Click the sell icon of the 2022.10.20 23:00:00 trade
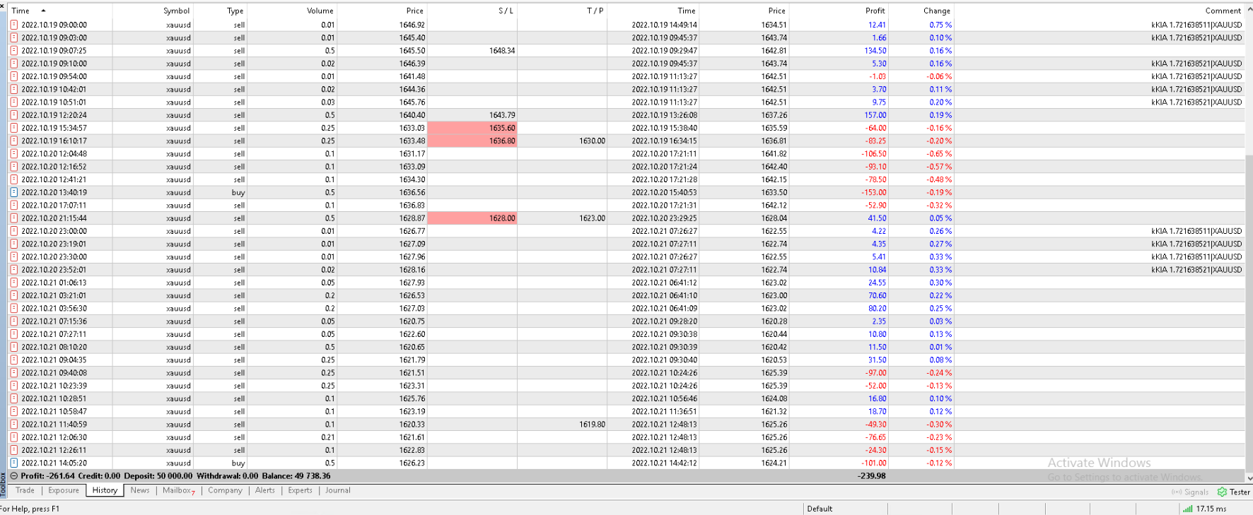 [x=13, y=231]
